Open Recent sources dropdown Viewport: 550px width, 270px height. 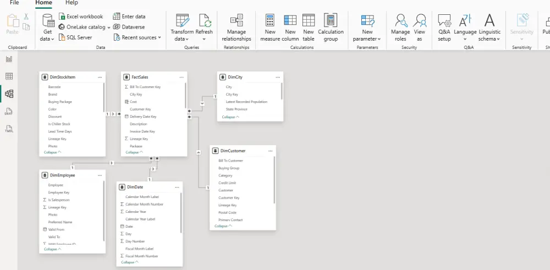click(x=137, y=37)
